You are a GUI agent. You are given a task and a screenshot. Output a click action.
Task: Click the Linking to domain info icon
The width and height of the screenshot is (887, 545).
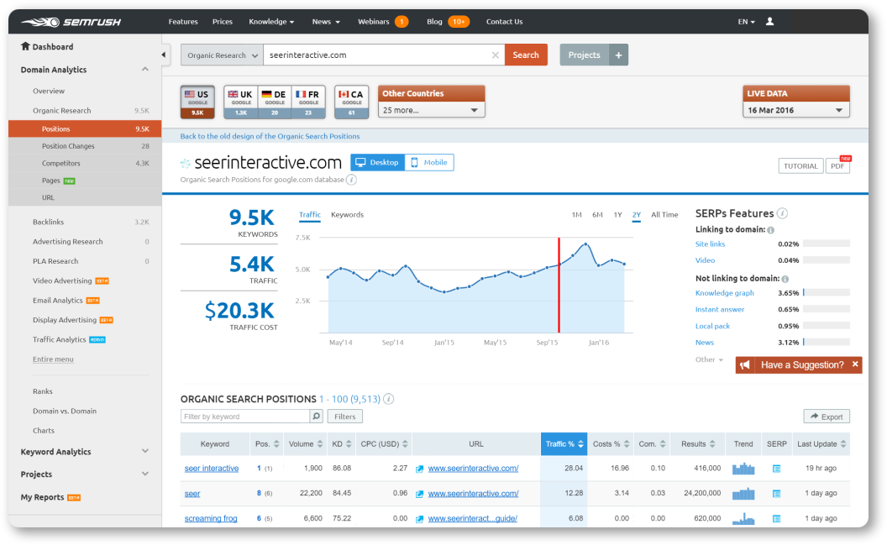770,230
